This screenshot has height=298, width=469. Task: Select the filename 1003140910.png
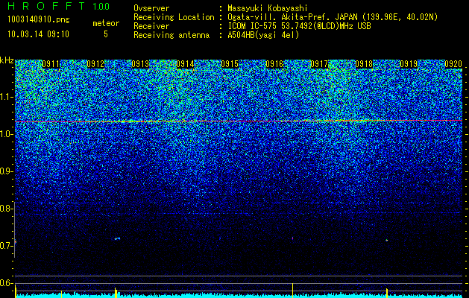[39, 20]
